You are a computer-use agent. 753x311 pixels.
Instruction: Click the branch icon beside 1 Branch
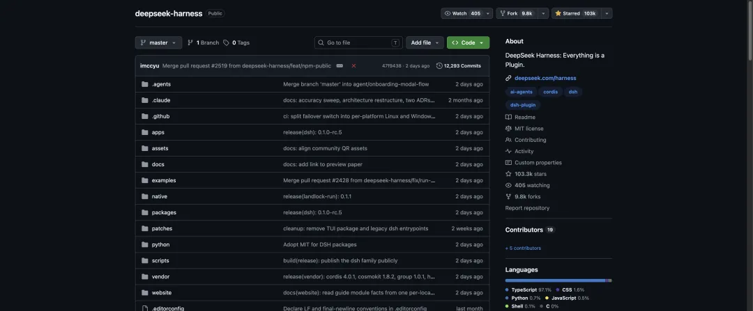tap(190, 42)
